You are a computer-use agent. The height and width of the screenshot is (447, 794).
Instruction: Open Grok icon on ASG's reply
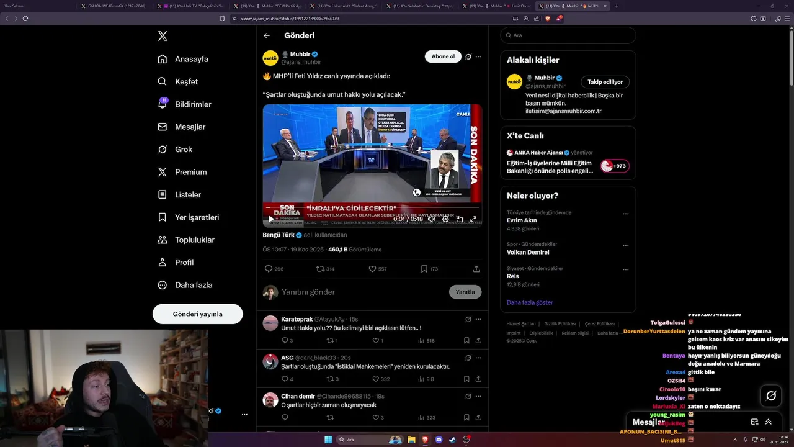pos(468,358)
